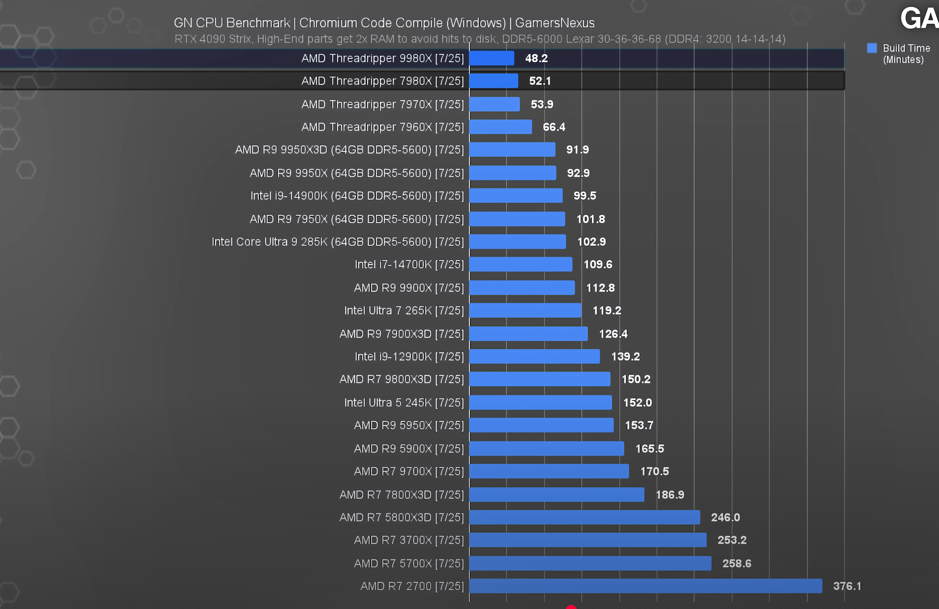Click the bar for AMD R7 5800X3D
This screenshot has width=939, height=609.
pyautogui.click(x=585, y=517)
